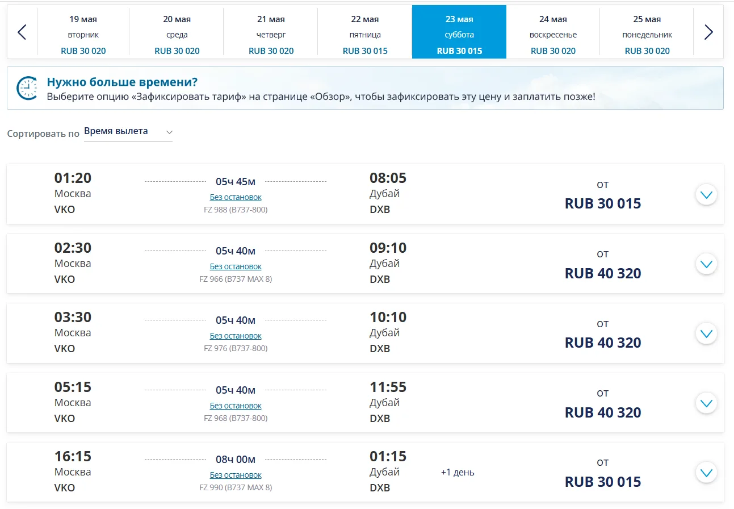734x509 pixels.
Task: Expand the 05:15 flight fare options
Action: [x=706, y=403]
